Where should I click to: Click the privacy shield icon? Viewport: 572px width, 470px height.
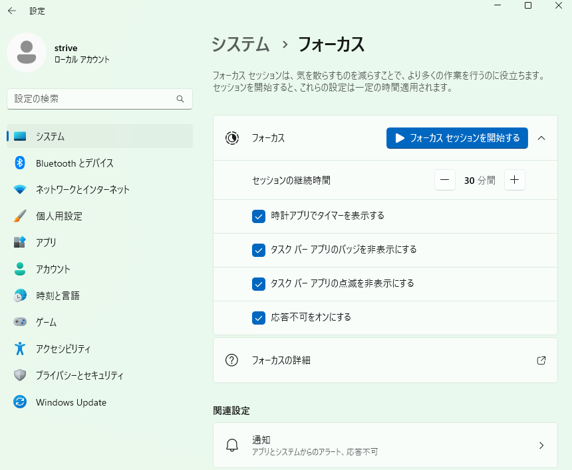point(20,375)
